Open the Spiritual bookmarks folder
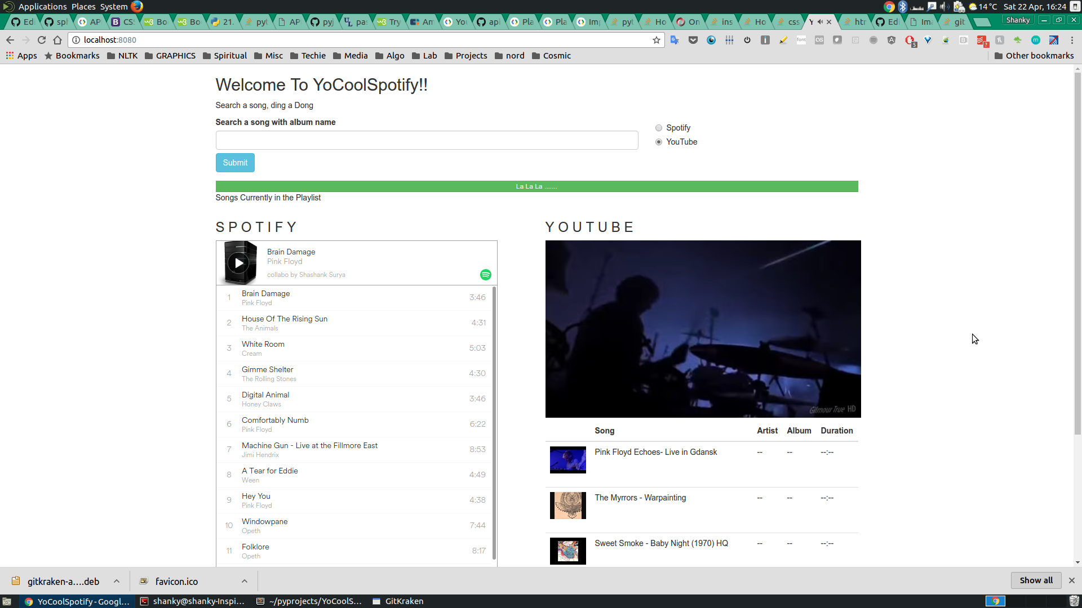Image resolution: width=1082 pixels, height=608 pixels. pos(225,56)
